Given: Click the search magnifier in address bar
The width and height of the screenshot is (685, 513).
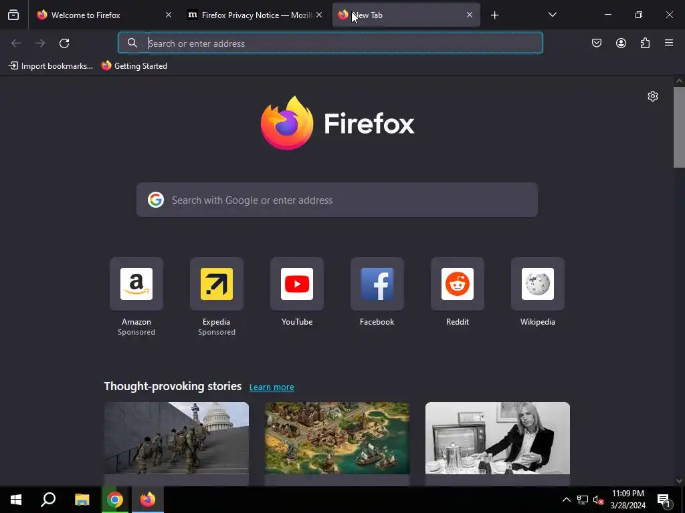Looking at the screenshot, I should tap(132, 43).
